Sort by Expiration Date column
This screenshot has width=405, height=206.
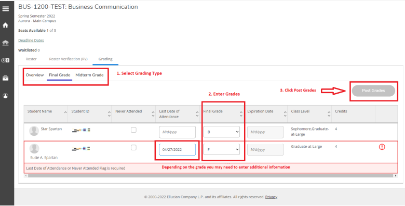click(285, 114)
